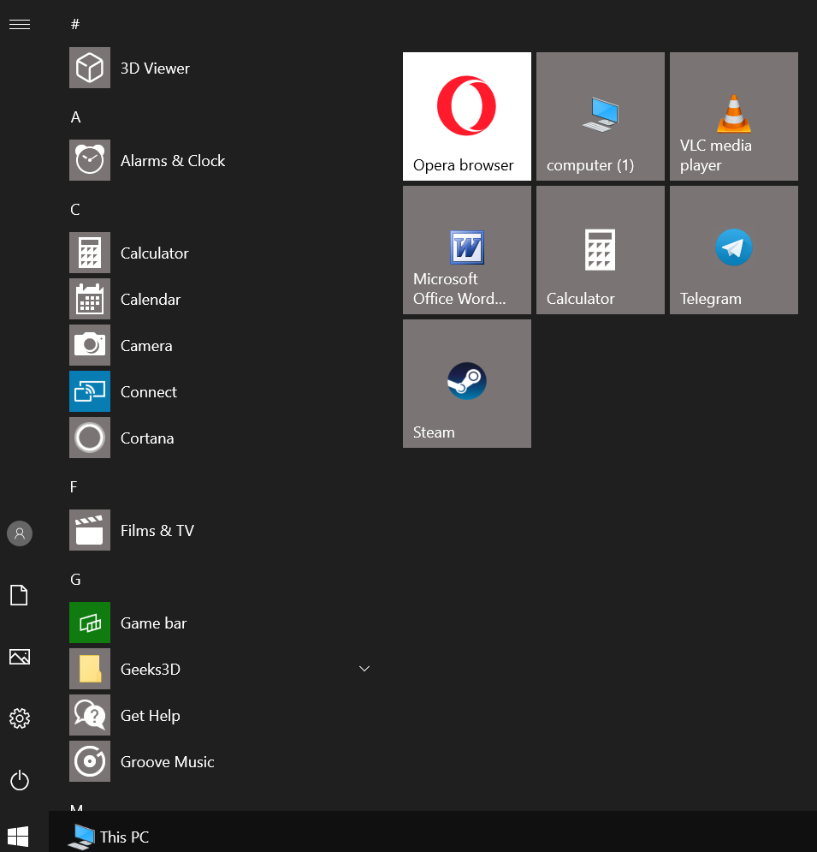This screenshot has width=817, height=852.
Task: Open the Connect app icon
Action: click(90, 391)
